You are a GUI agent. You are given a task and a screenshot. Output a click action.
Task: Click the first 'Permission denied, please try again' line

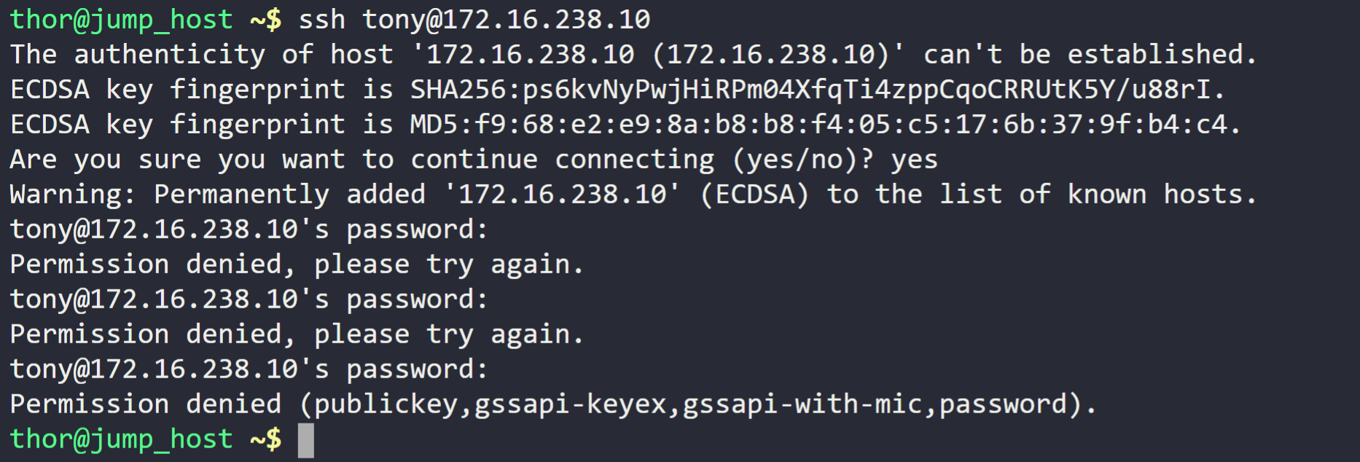click(297, 265)
